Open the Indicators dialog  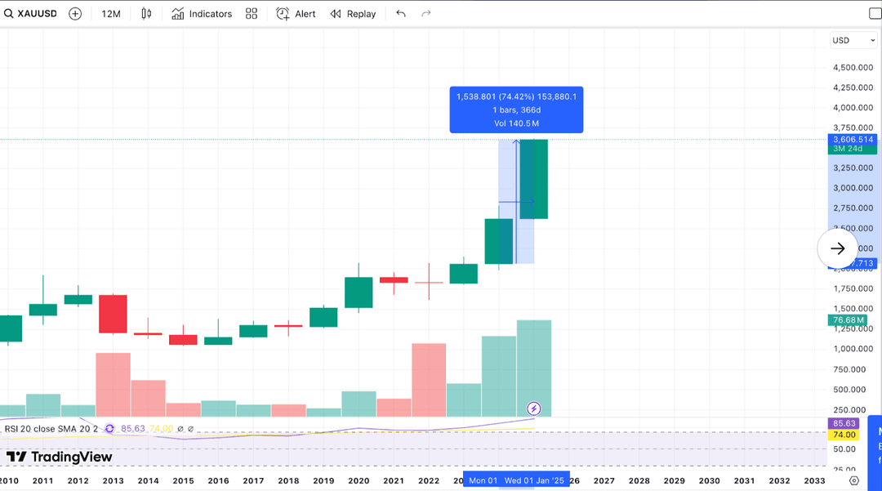tap(202, 14)
